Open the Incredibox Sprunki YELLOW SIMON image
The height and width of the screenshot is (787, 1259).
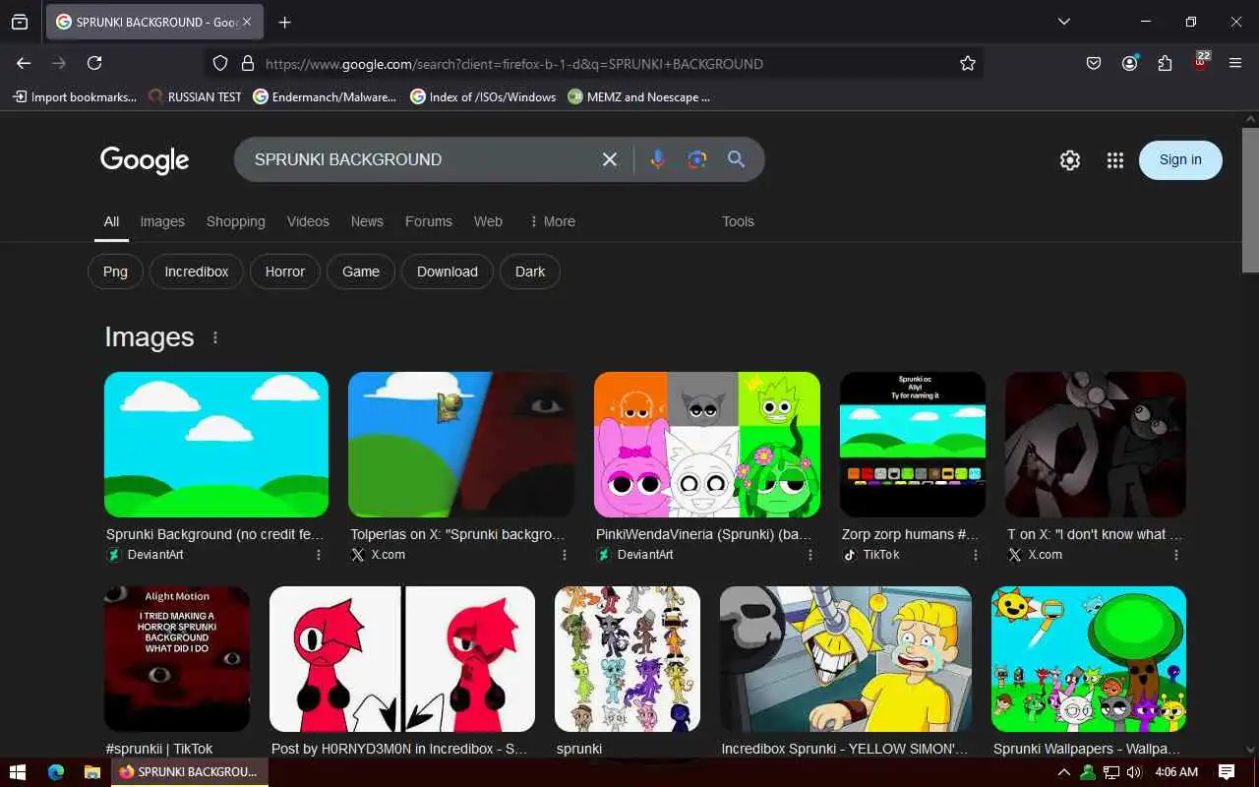(846, 659)
